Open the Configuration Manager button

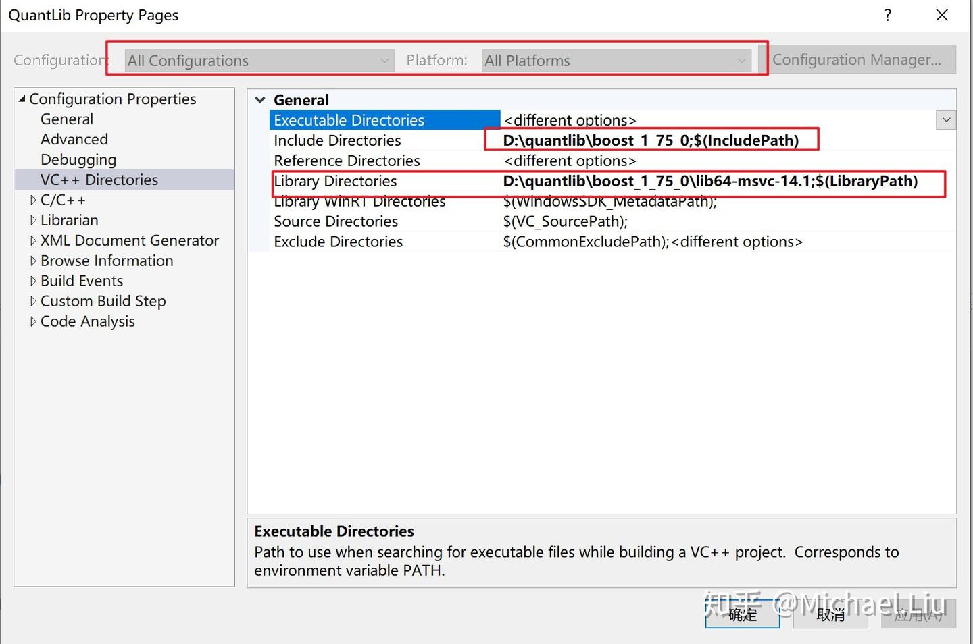coord(857,59)
